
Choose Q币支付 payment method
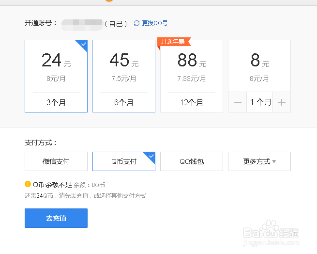click(x=124, y=161)
